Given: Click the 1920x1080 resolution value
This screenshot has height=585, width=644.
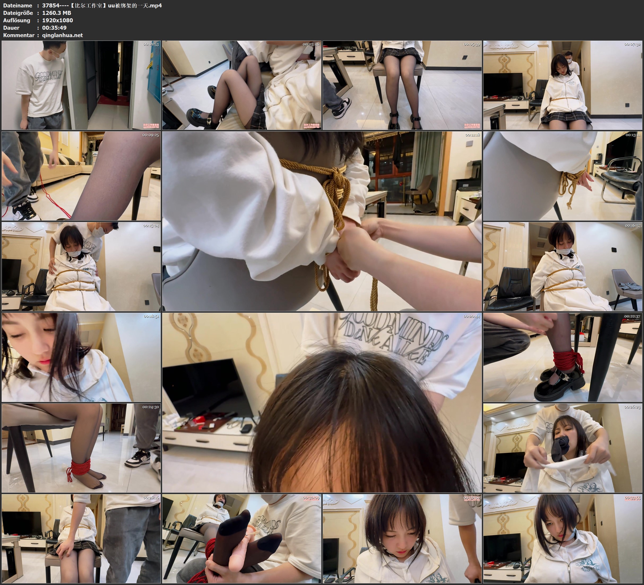Looking at the screenshot, I should [x=58, y=20].
